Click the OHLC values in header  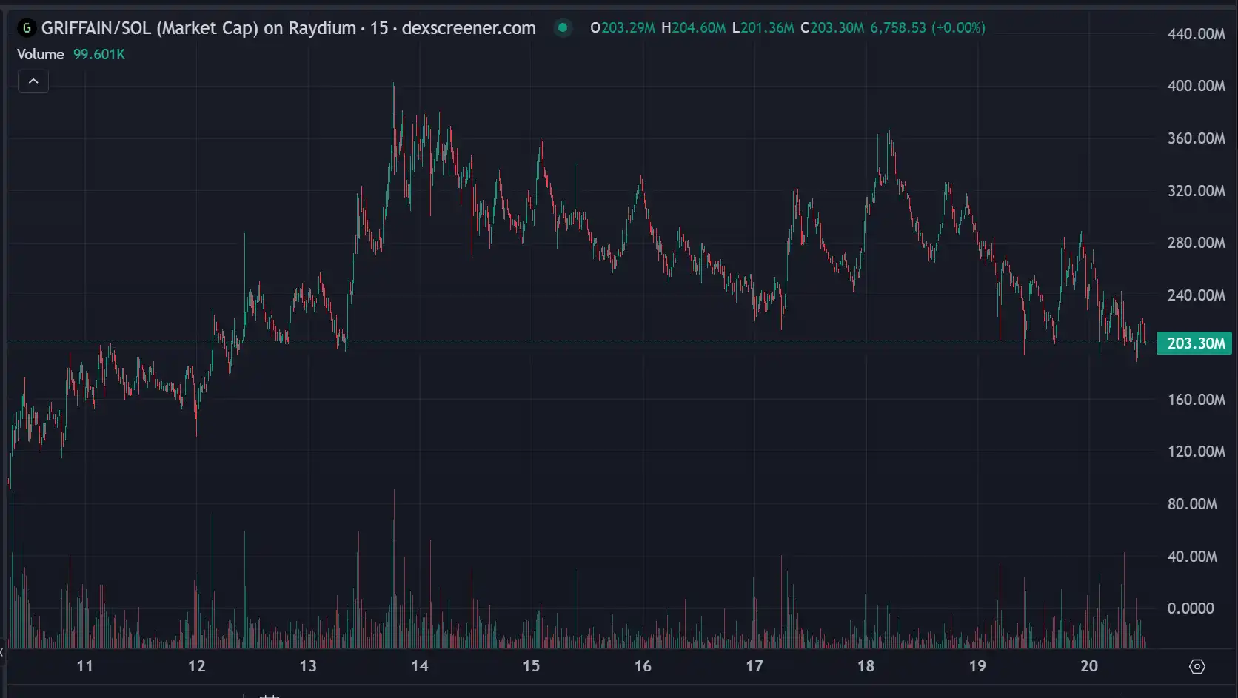coord(786,28)
